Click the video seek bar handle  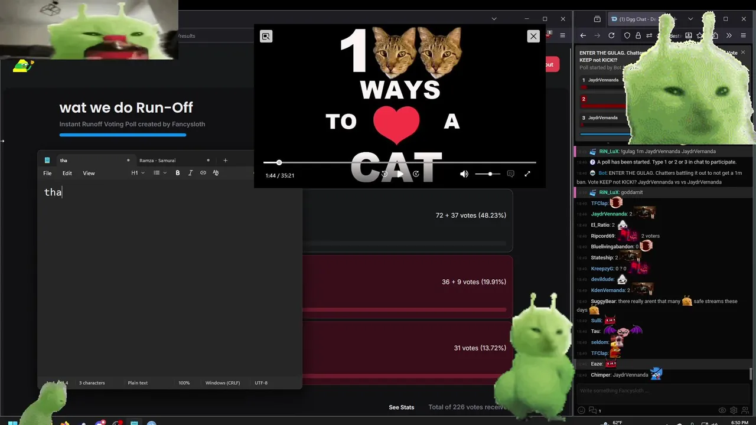coord(279,162)
